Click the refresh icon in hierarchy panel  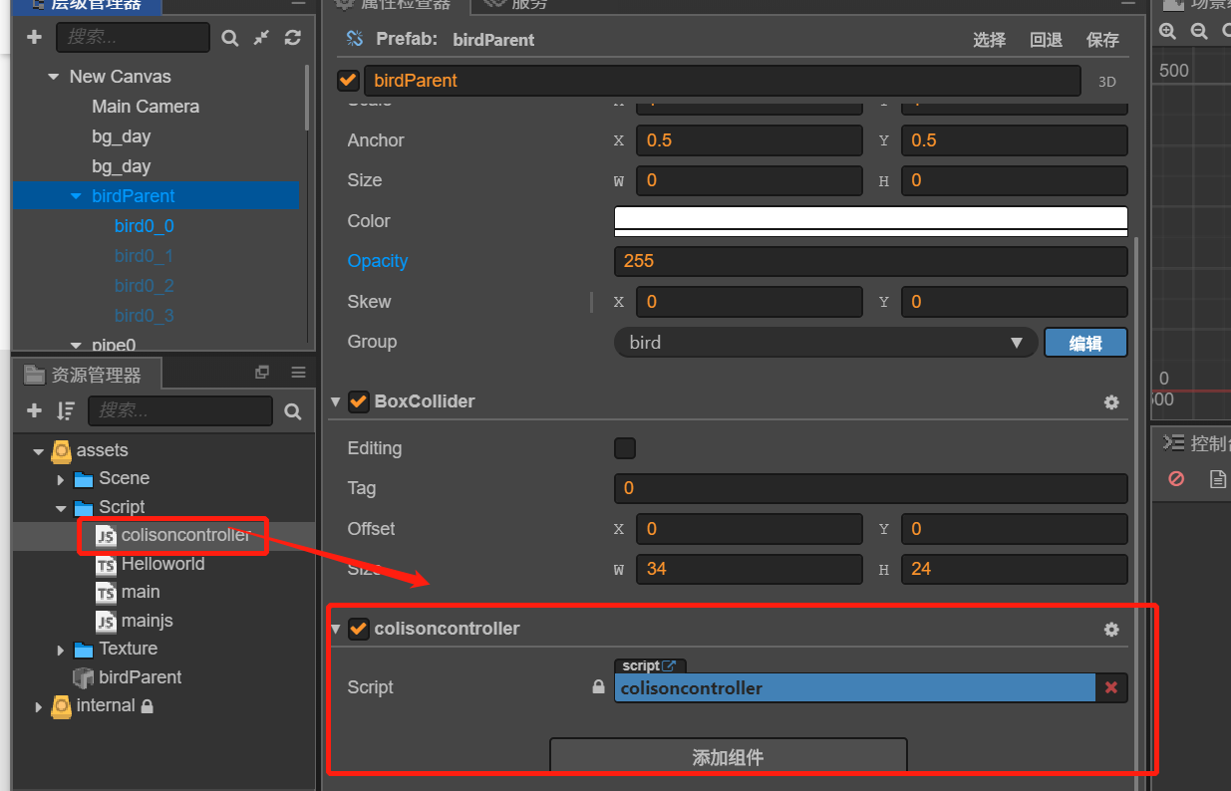click(293, 38)
